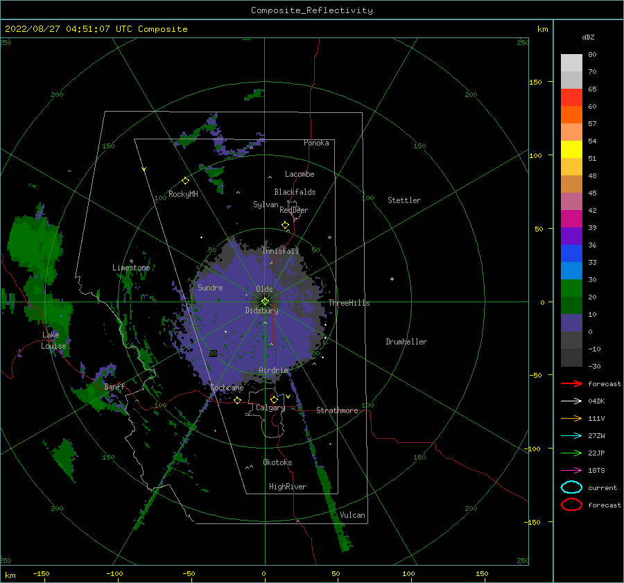
Task: Click the red 'forecast' ellipse legend icon
Action: (x=571, y=505)
